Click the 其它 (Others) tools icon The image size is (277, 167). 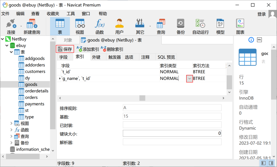click(140, 26)
